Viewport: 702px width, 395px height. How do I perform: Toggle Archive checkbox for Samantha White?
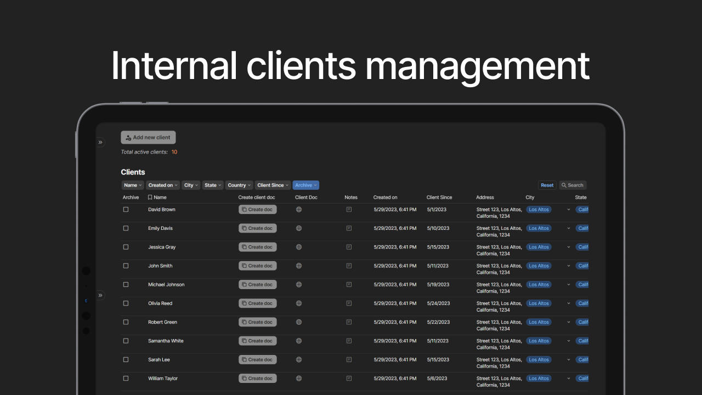tap(126, 341)
